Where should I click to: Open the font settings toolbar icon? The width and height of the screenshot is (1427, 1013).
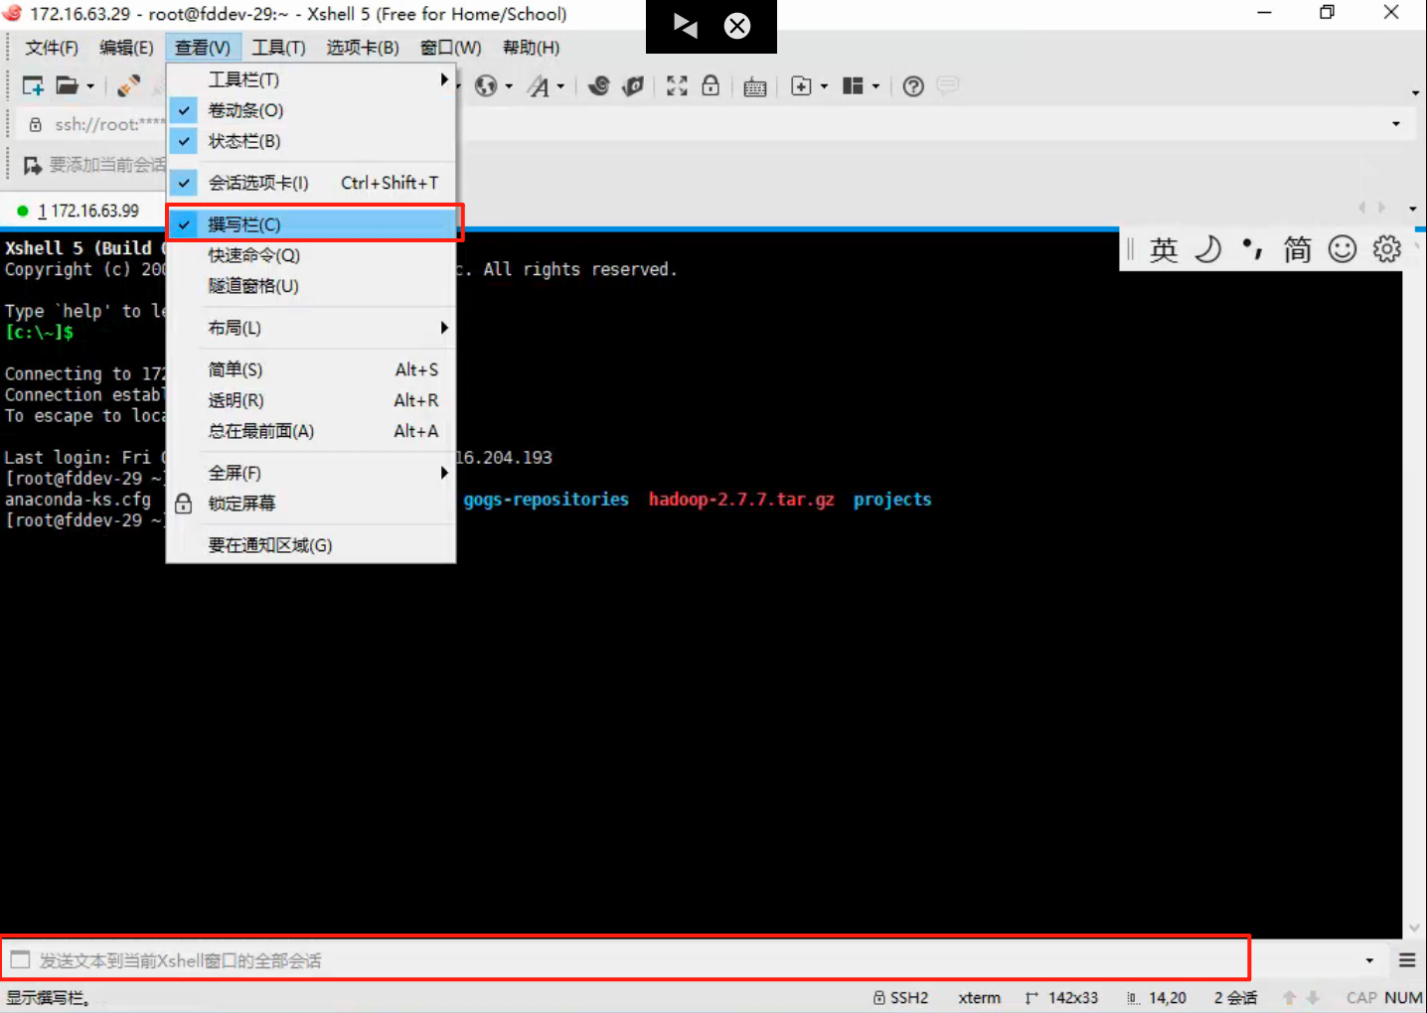click(x=542, y=86)
